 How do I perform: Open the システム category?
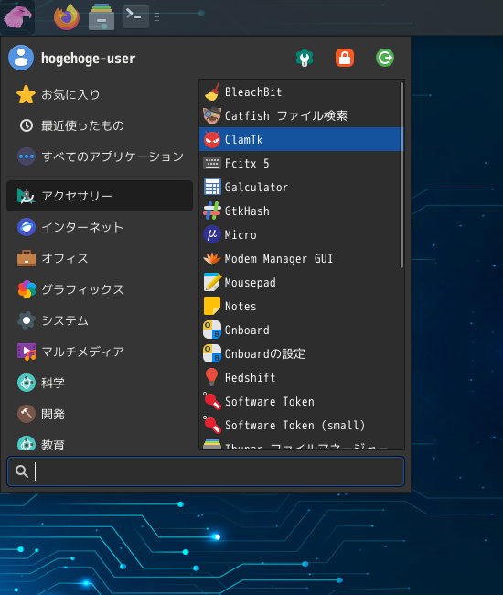100,320
